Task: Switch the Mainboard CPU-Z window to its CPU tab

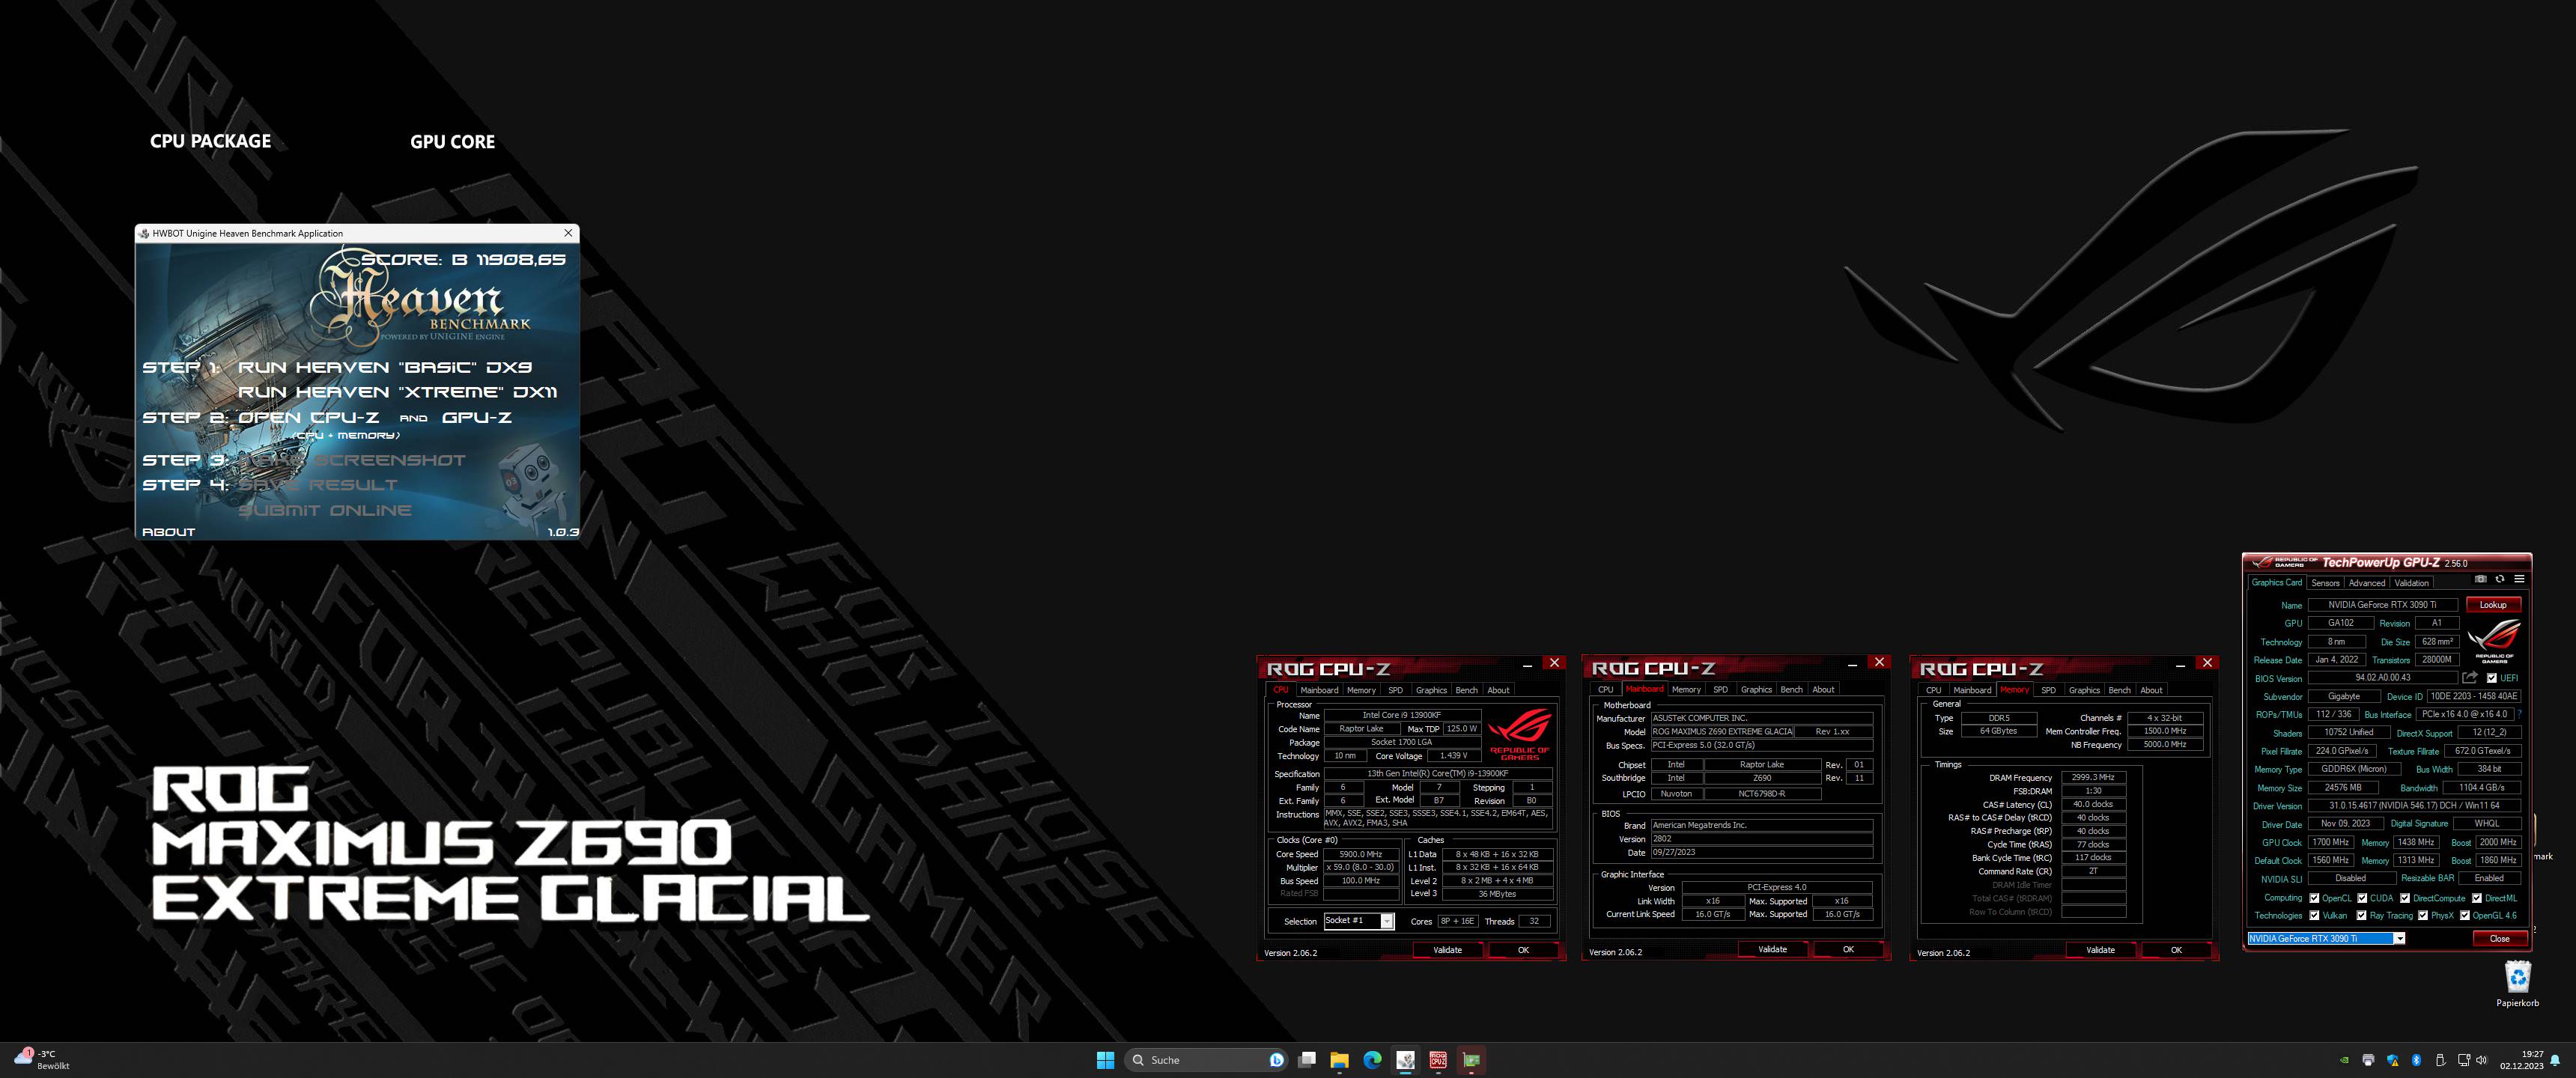Action: (x=1605, y=689)
